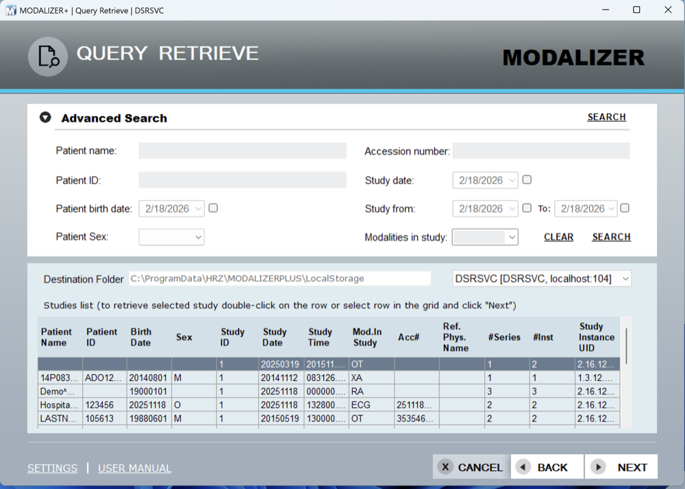
Task: Click the RA modality cell
Action: tap(371, 391)
